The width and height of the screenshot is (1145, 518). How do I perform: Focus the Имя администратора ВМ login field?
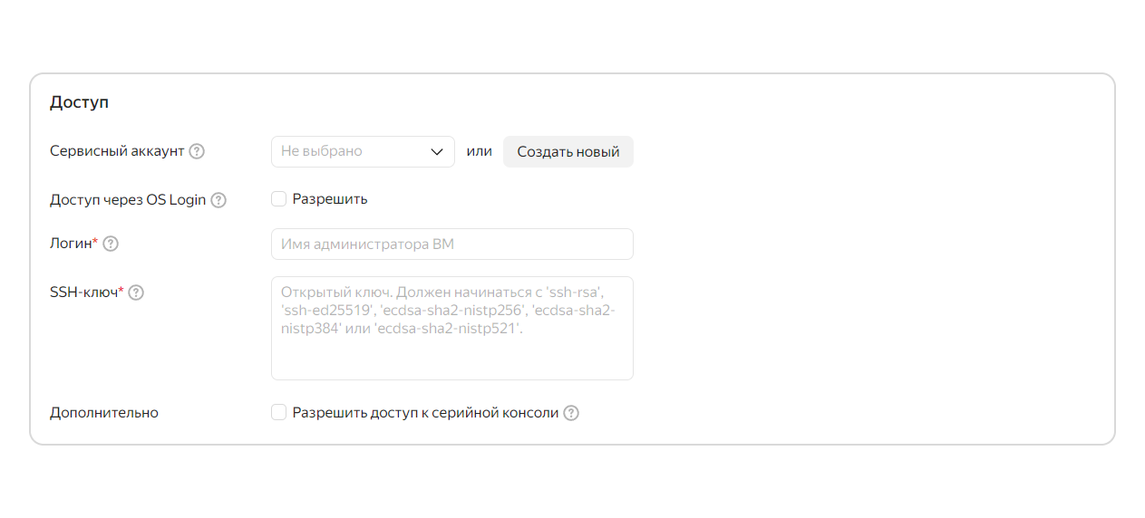[x=452, y=245]
